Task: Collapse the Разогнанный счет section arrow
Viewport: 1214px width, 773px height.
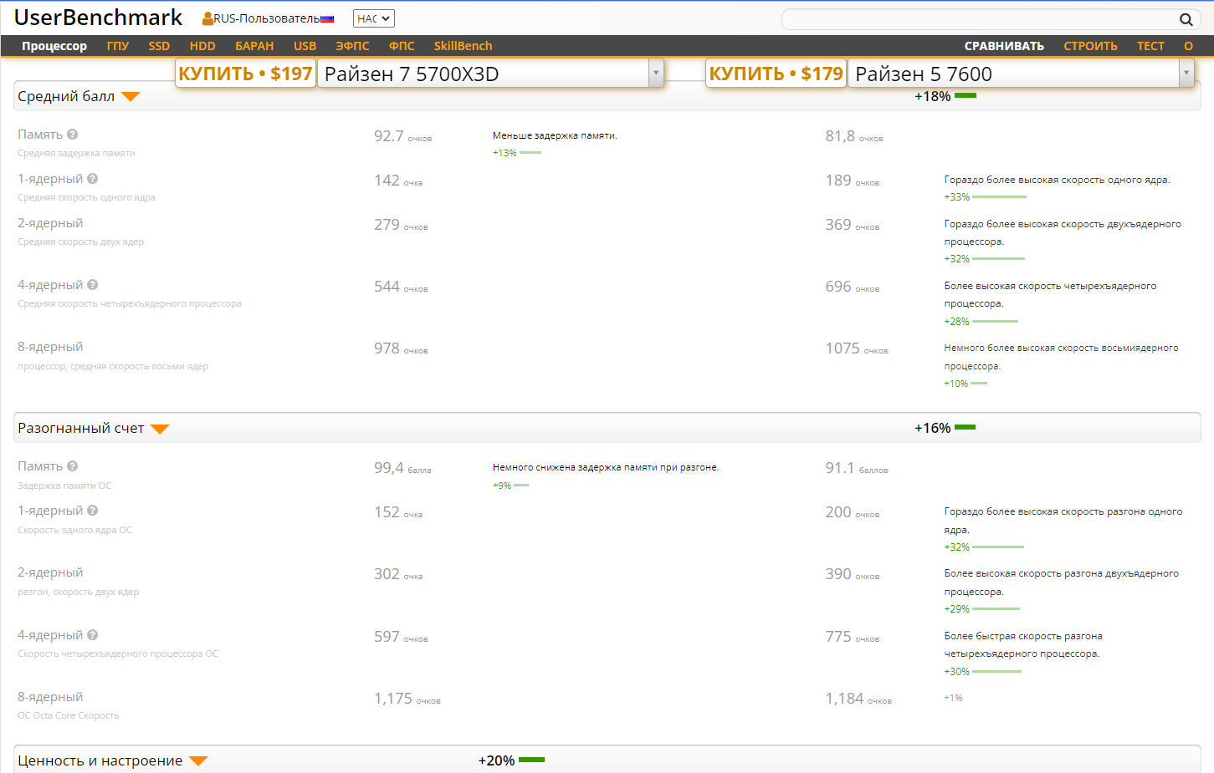Action: point(160,429)
